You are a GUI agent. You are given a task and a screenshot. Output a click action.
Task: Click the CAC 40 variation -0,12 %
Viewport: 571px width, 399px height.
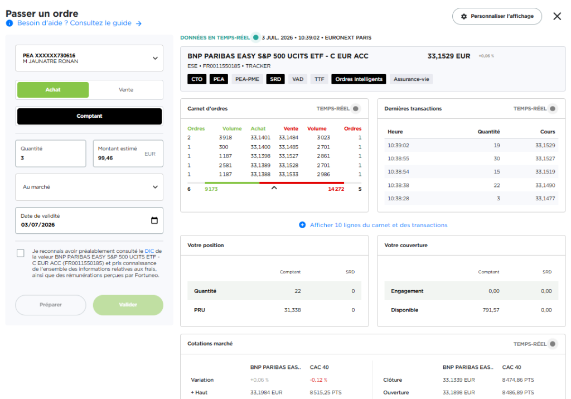coord(318,380)
